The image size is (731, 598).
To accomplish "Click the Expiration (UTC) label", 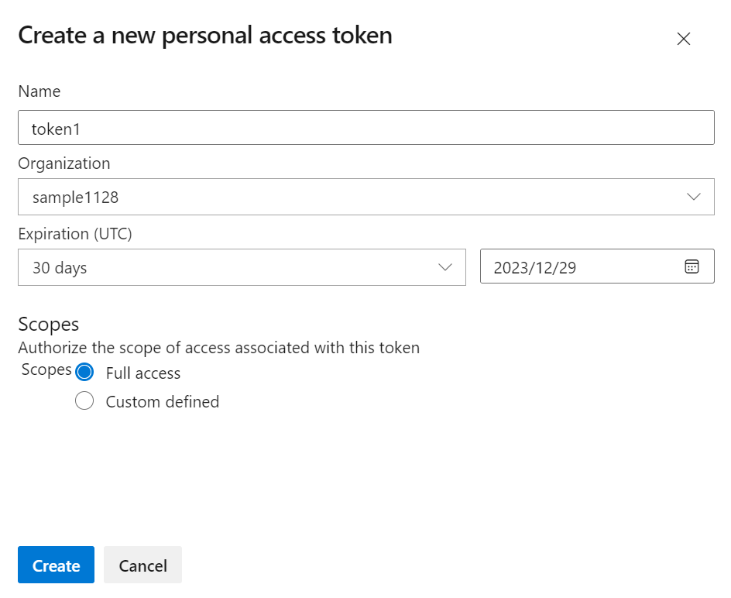I will pyautogui.click(x=75, y=234).
